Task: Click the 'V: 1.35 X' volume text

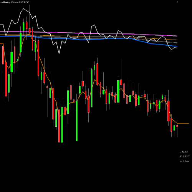Action: pyautogui.click(x=185, y=156)
